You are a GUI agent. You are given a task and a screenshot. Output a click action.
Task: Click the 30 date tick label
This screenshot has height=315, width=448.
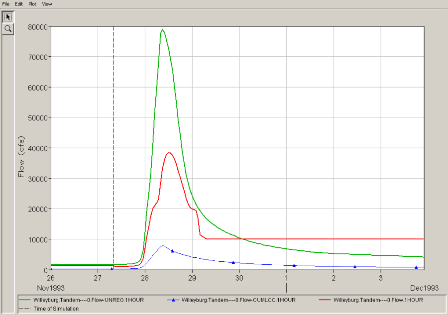(x=239, y=278)
